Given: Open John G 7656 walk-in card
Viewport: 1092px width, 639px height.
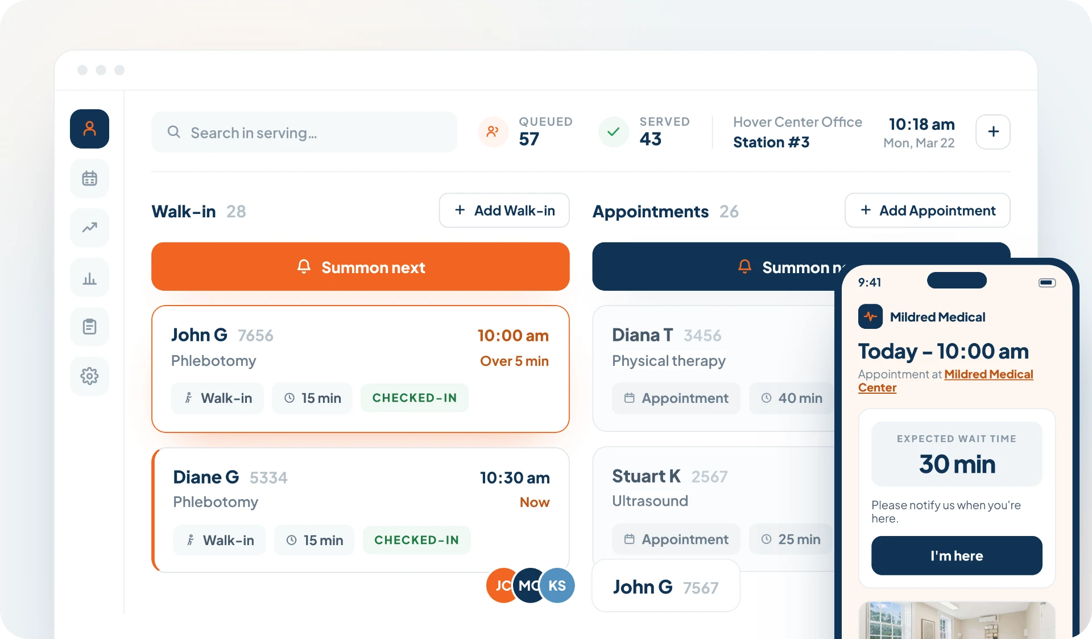Looking at the screenshot, I should (x=360, y=369).
